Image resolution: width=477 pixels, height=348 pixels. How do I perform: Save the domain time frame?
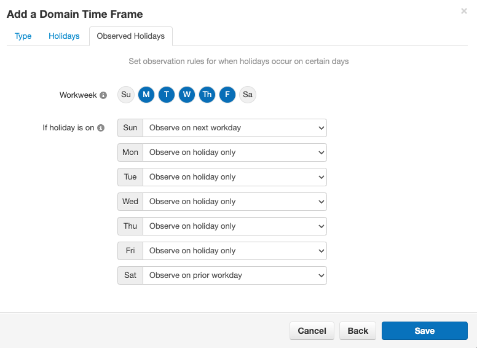pos(425,331)
